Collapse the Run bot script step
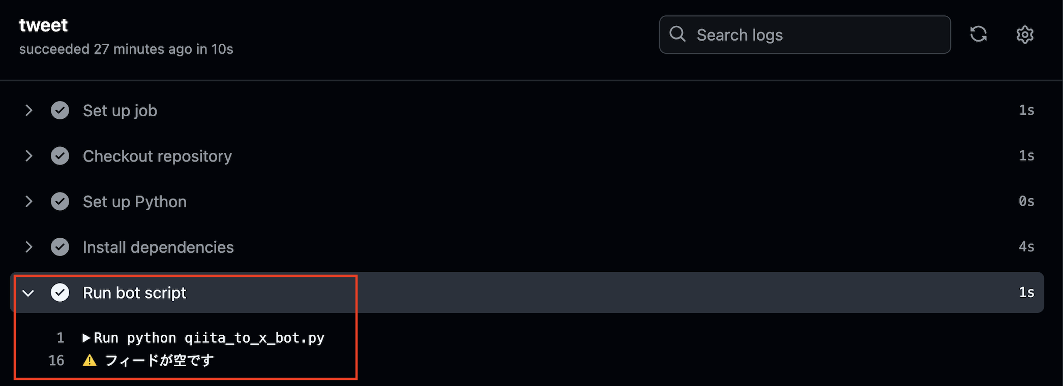The width and height of the screenshot is (1063, 386). tap(28, 293)
